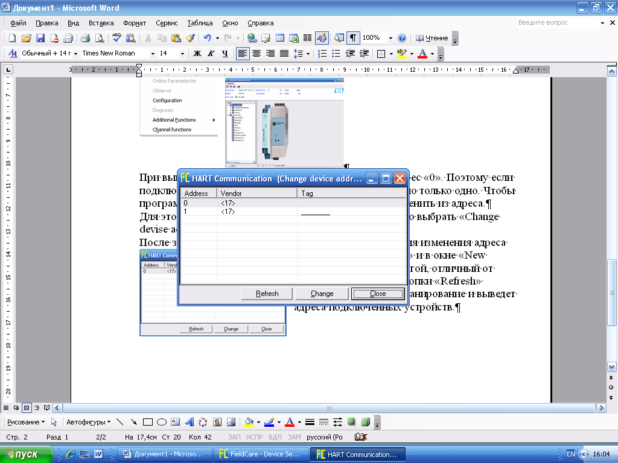Open the Автофигуры dropdown

88,422
